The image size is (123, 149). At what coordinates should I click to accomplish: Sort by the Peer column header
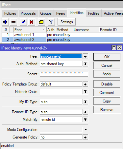pyautogui.click(x=30, y=30)
